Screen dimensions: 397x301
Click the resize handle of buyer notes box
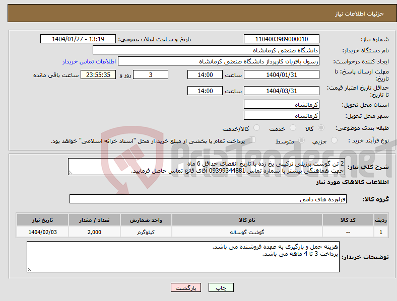(29, 270)
